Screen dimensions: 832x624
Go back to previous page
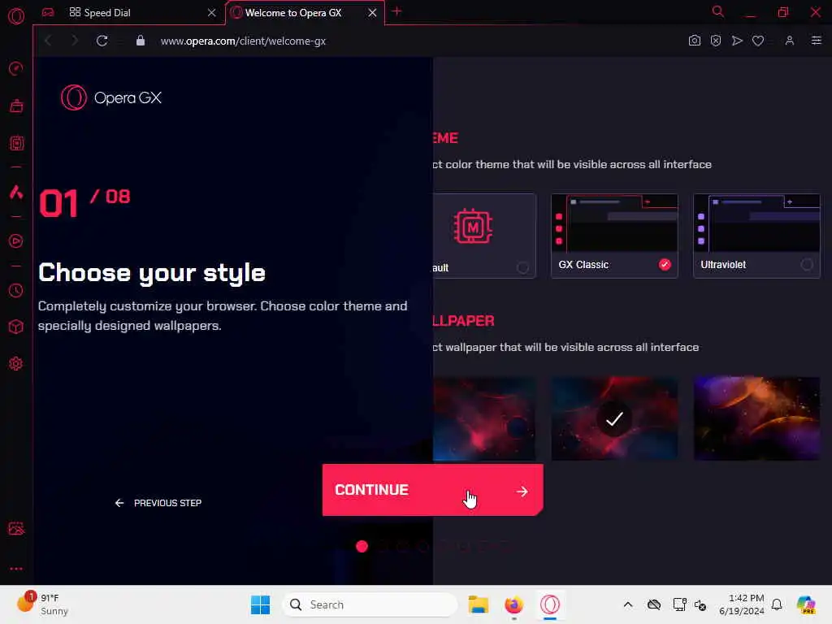pyautogui.click(x=48, y=41)
